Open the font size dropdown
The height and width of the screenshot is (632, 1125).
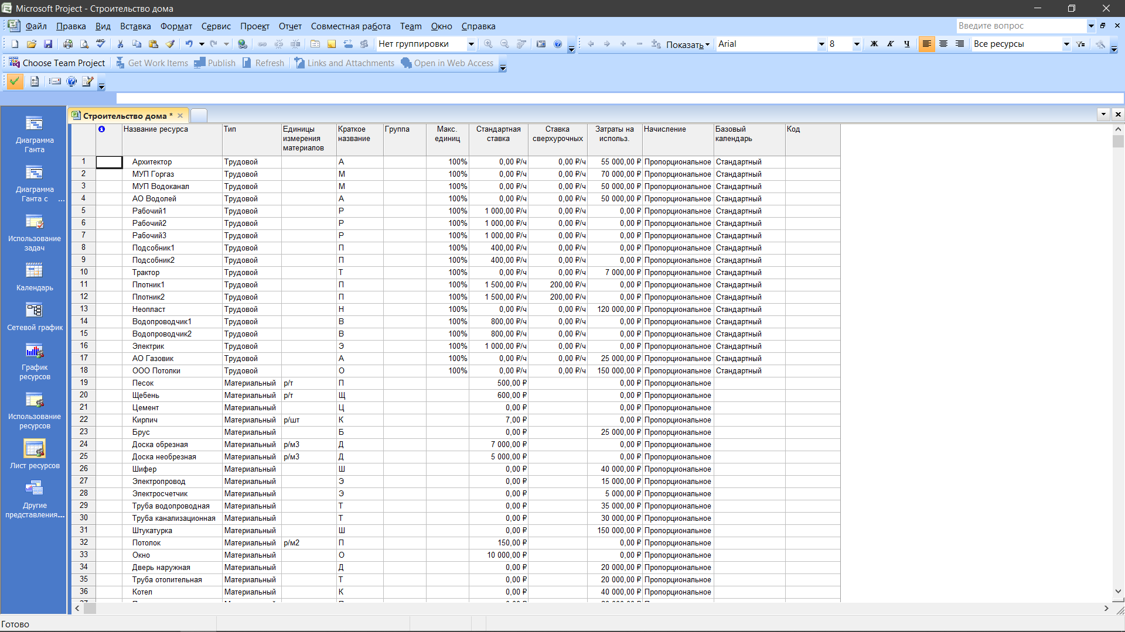(x=857, y=44)
